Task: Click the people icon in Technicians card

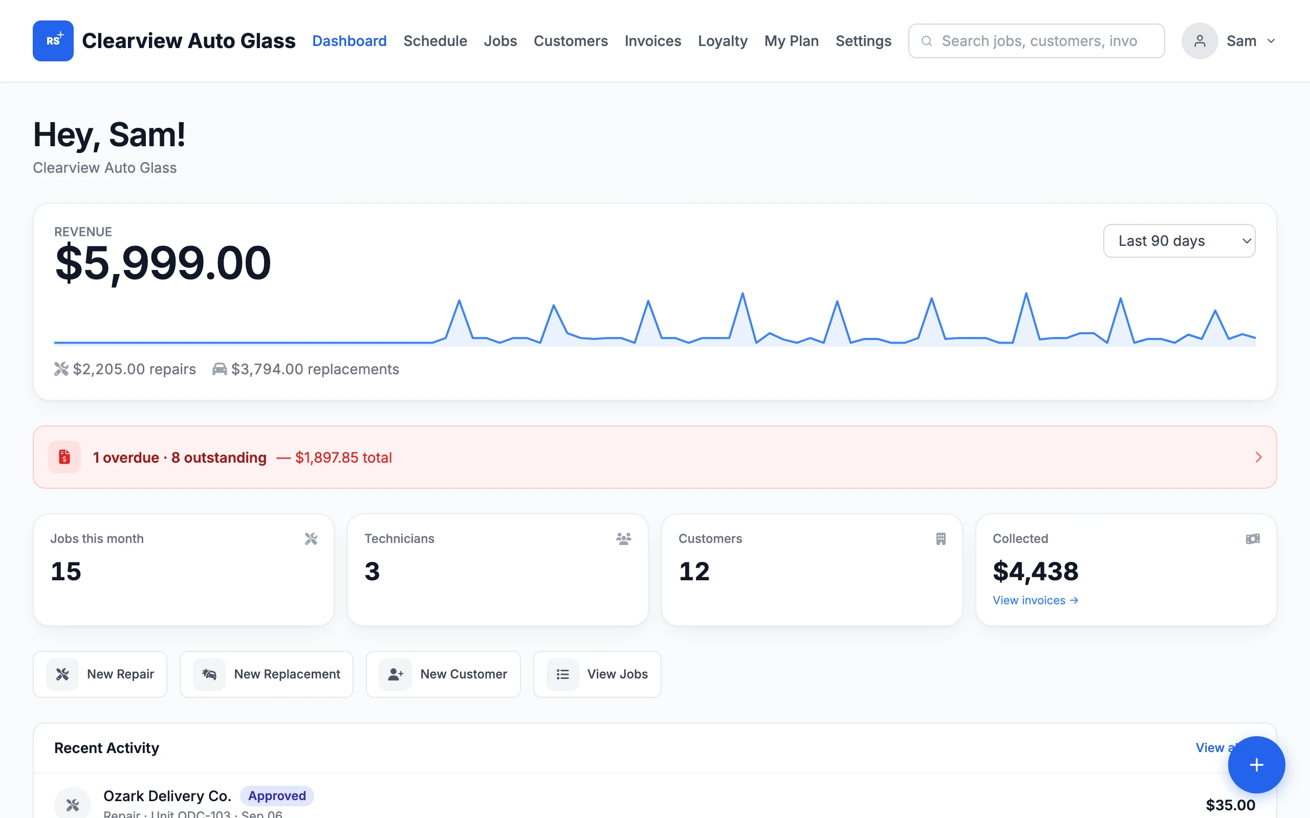Action: tap(624, 539)
